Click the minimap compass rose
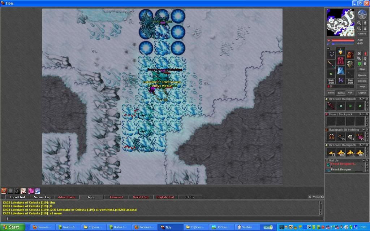The image size is (370, 231). coord(362,14)
